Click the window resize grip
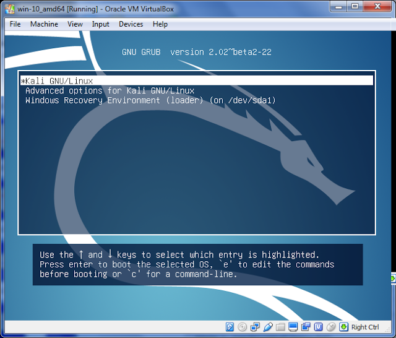This screenshot has height=338, width=396. [387, 329]
